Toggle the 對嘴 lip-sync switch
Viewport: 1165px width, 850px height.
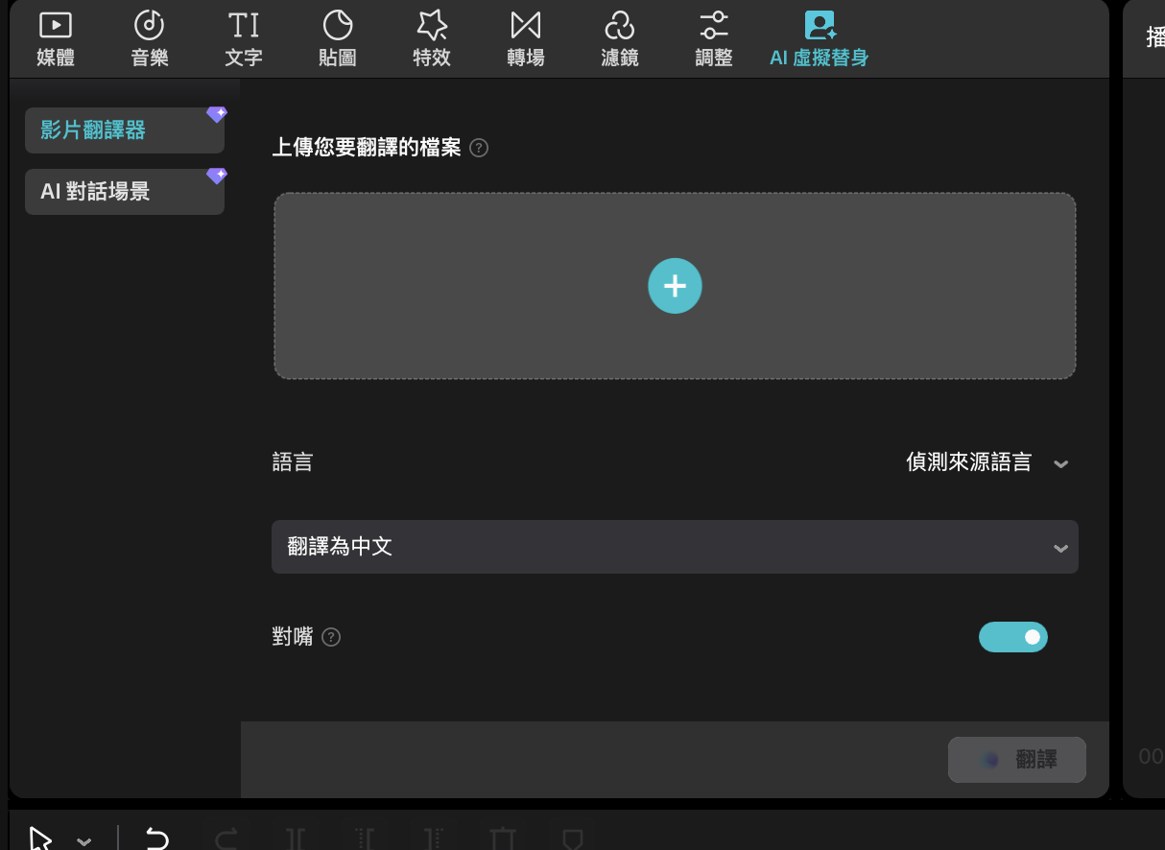[1012, 637]
